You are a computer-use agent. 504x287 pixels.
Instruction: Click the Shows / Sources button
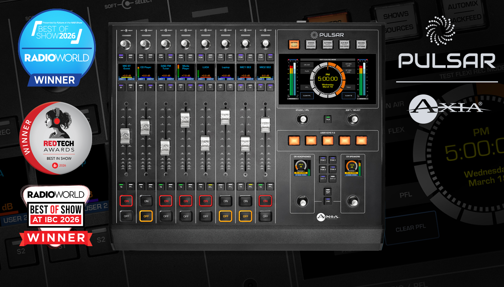(311, 45)
